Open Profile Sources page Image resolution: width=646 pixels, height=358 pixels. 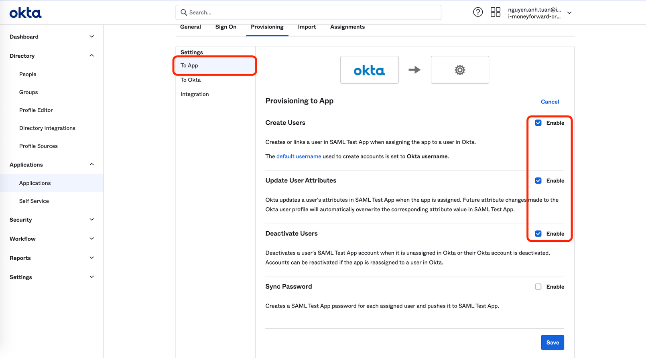click(39, 146)
